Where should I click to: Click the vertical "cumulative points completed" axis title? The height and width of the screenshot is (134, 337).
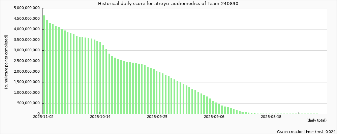point(6,62)
